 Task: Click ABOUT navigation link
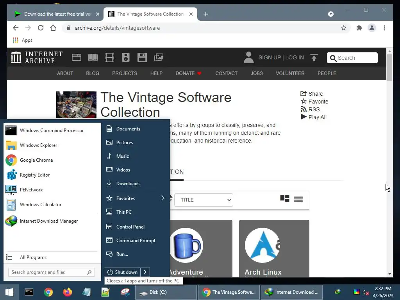65,73
